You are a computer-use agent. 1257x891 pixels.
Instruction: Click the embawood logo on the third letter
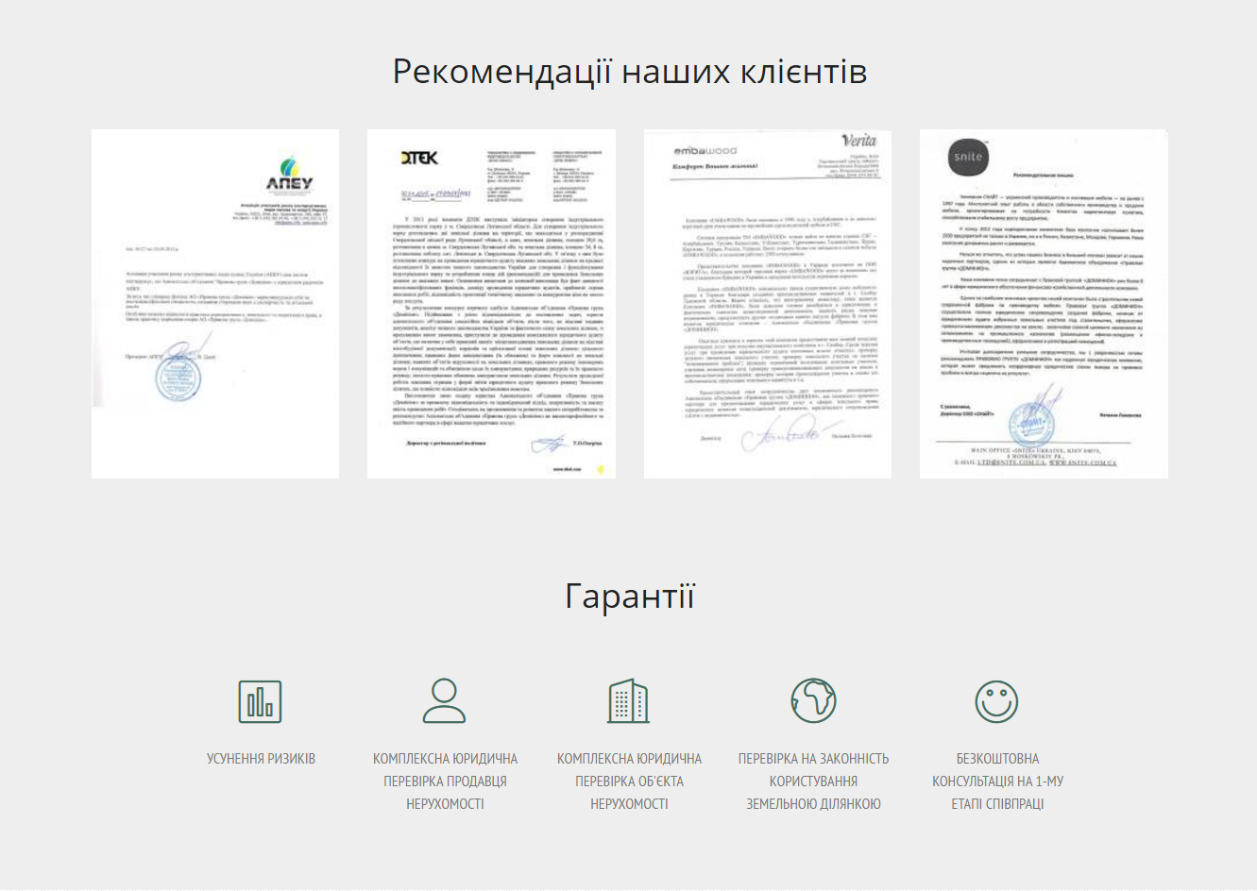click(x=705, y=151)
